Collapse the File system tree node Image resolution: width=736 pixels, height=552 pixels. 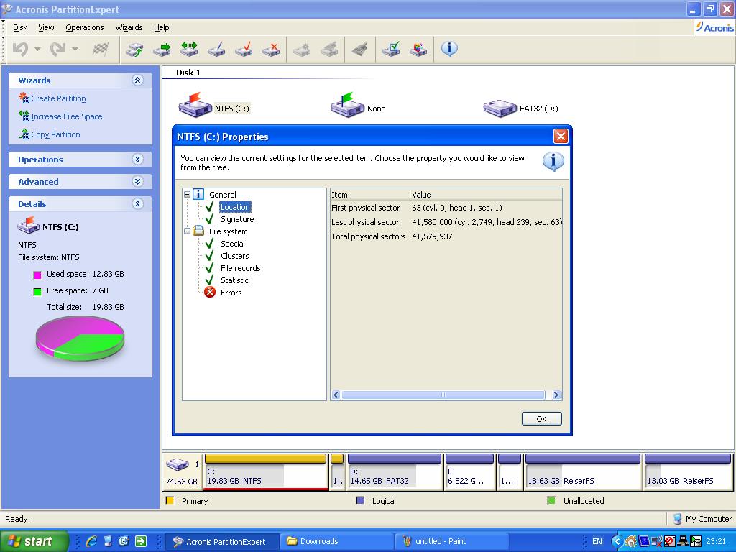(188, 231)
